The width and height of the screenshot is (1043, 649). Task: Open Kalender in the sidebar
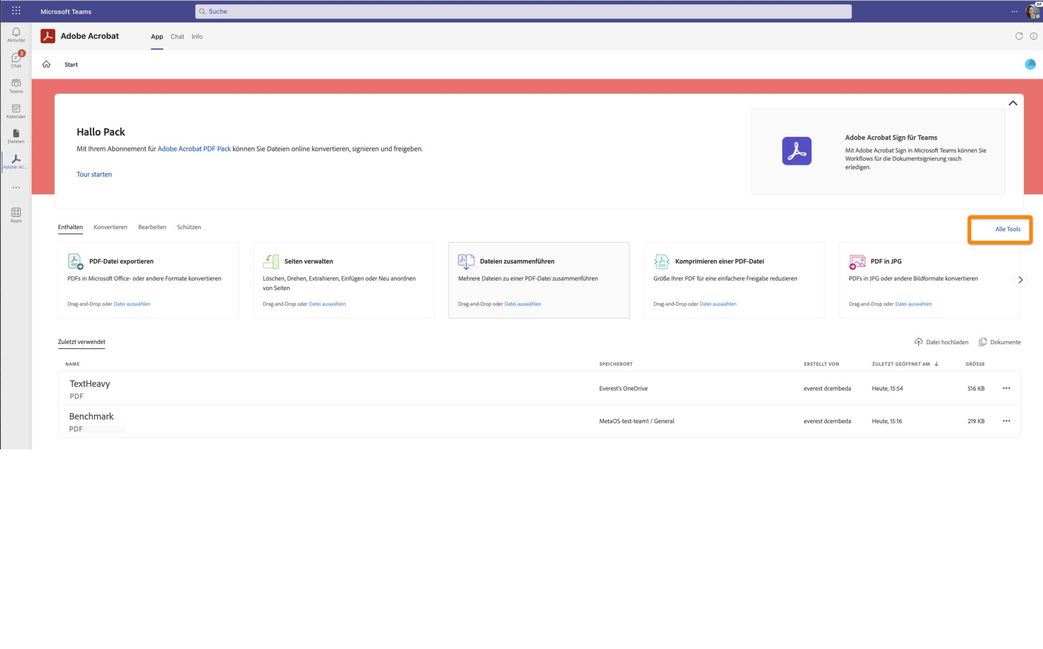pyautogui.click(x=16, y=111)
